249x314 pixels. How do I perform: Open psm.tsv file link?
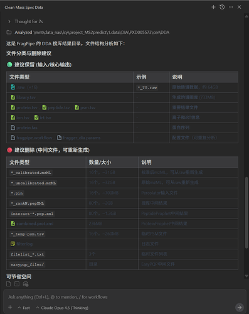pos(88,107)
